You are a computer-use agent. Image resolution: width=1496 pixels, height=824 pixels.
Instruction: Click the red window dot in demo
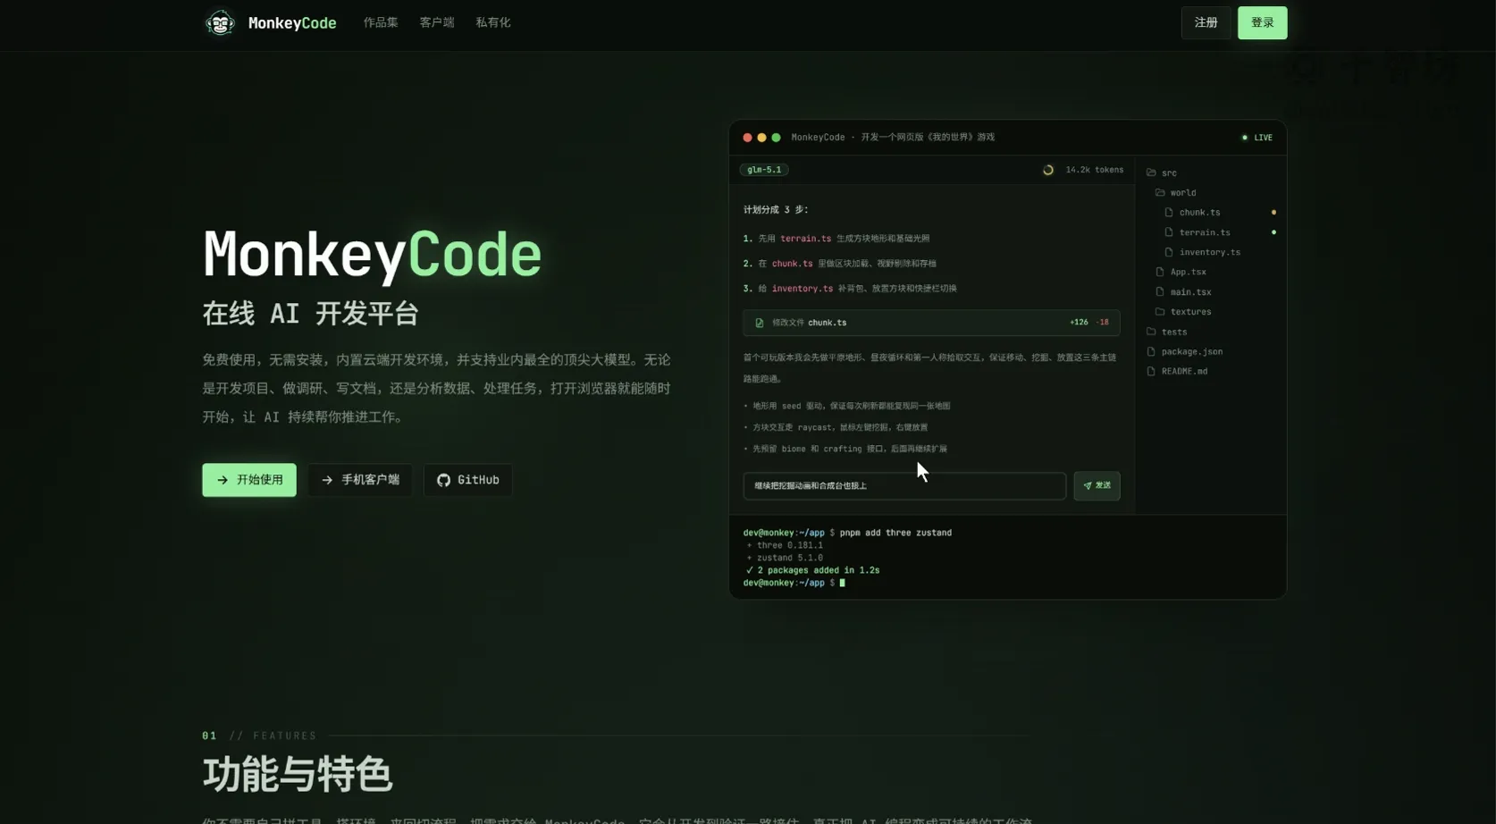point(747,138)
